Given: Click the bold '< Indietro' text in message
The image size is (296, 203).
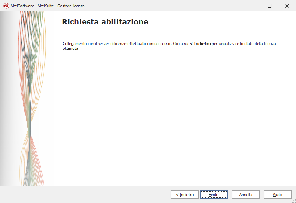Looking at the screenshot, I should (x=200, y=44).
